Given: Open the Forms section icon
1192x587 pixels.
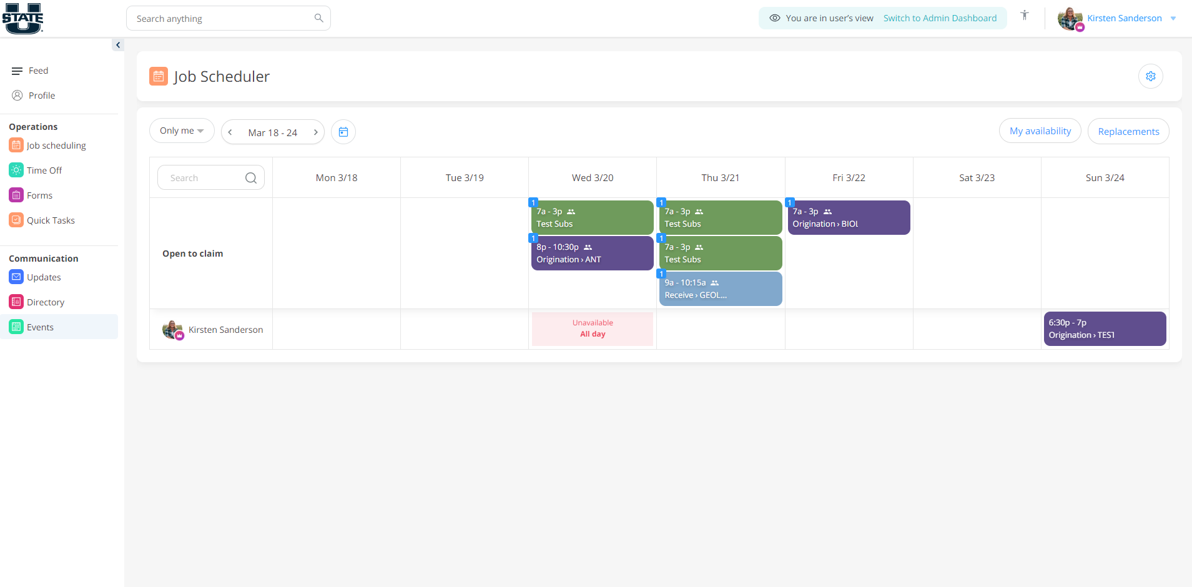Looking at the screenshot, I should tap(16, 195).
